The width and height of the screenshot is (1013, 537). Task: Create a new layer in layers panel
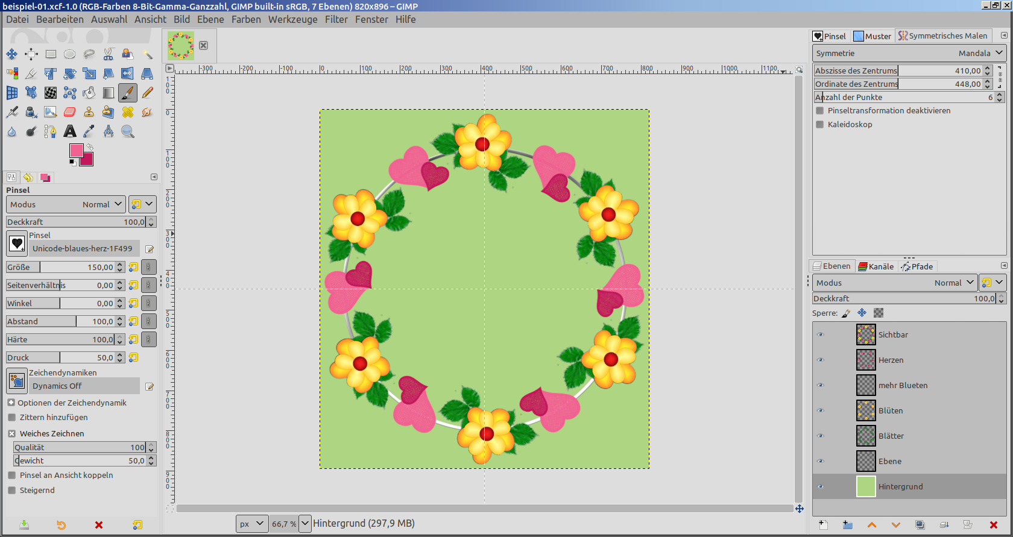(823, 525)
